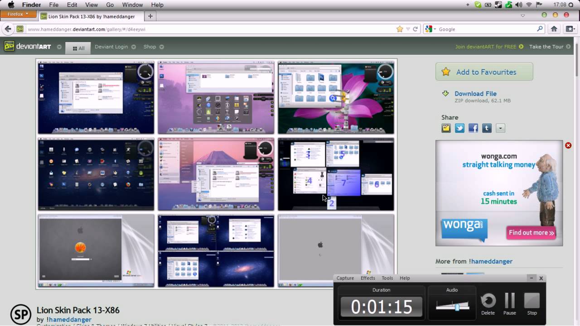Image resolution: width=580 pixels, height=326 pixels.
Task: Expand the URL history dropdown arrow
Action: (x=408, y=29)
